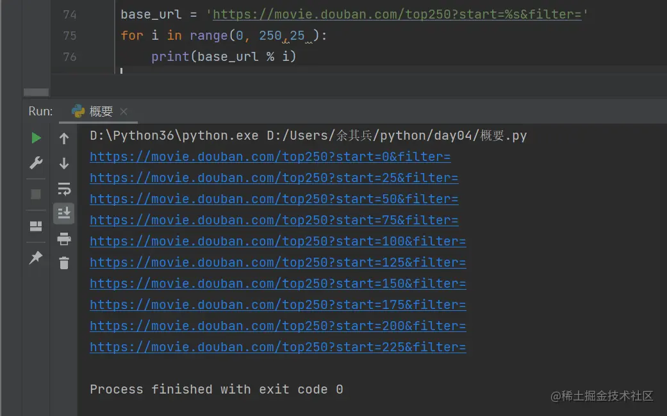This screenshot has height=416, width=667.
Task: Place cursor on line 76 print statement
Action: pos(224,56)
